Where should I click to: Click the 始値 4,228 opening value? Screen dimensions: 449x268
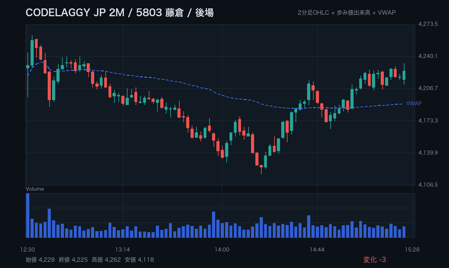click(40, 260)
